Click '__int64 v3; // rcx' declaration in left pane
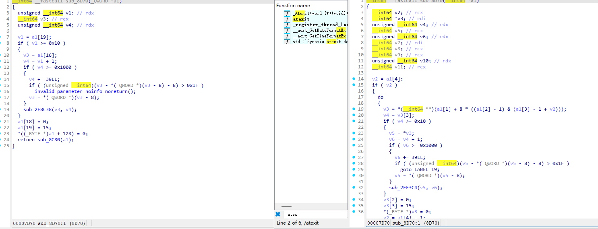The image size is (598, 229). point(43,19)
